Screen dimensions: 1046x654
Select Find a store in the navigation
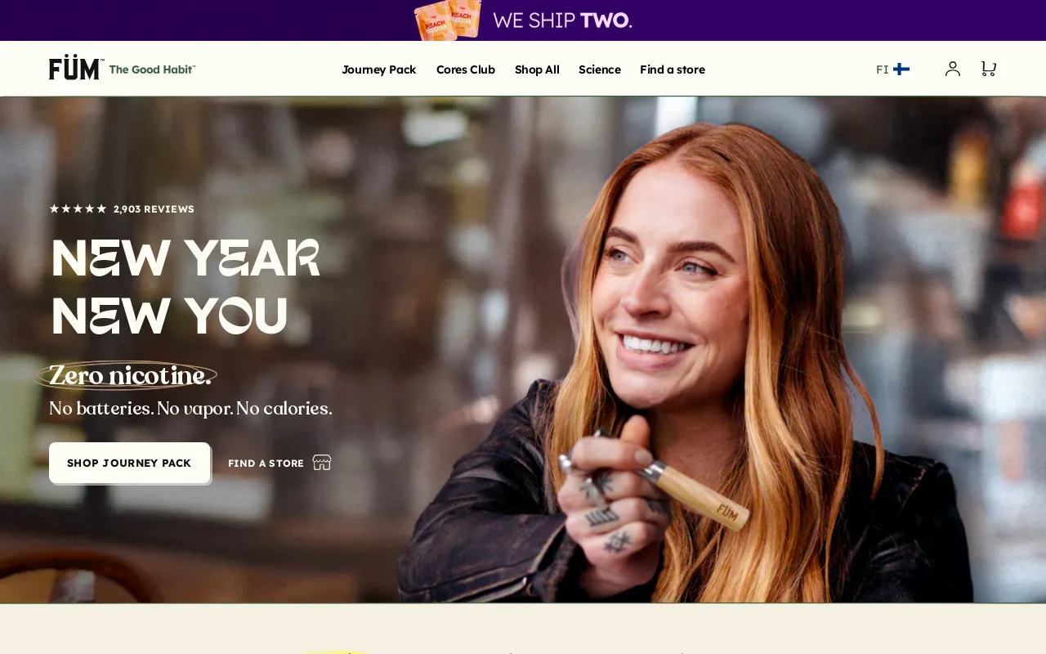[x=673, y=69]
